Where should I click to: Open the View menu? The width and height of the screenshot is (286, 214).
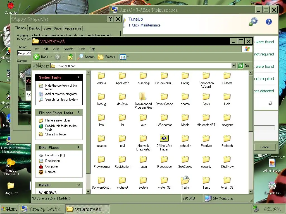[x=56, y=49]
